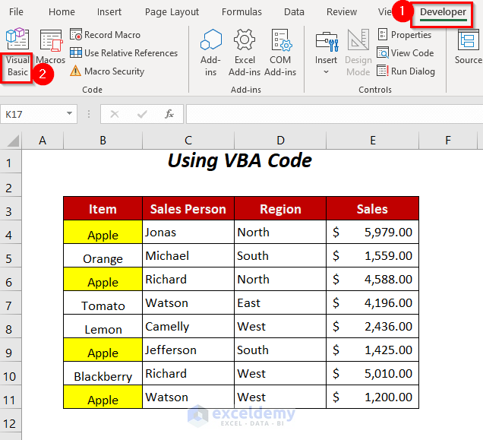Screen dimensions: 483x440
Task: Start Record Macro
Action: coord(105,34)
